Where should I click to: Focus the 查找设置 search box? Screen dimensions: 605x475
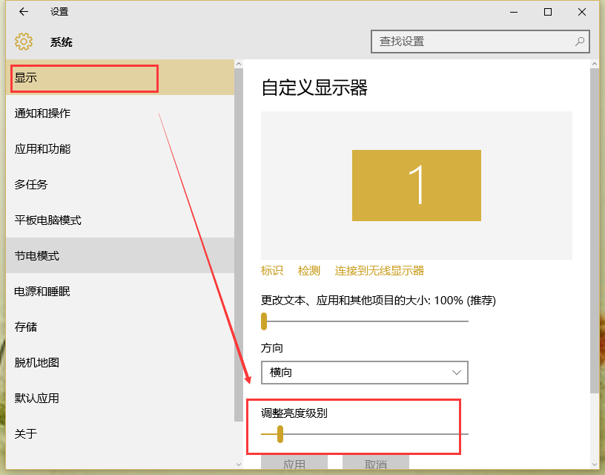tap(480, 42)
